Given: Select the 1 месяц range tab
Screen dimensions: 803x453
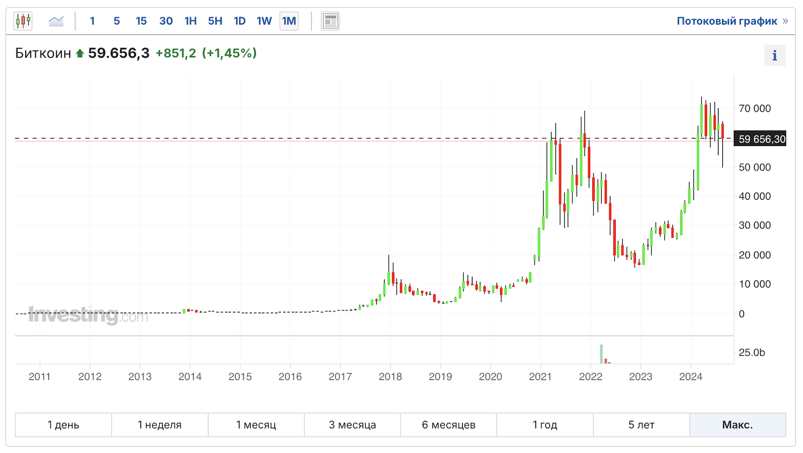Looking at the screenshot, I should coord(256,425).
